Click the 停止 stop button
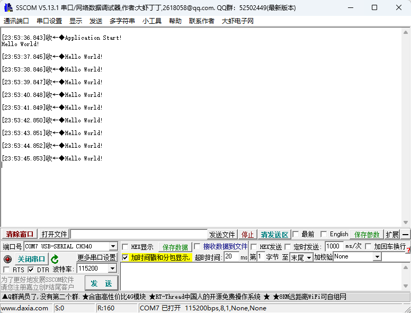Viewport: 411px width, 313px height. (248, 235)
